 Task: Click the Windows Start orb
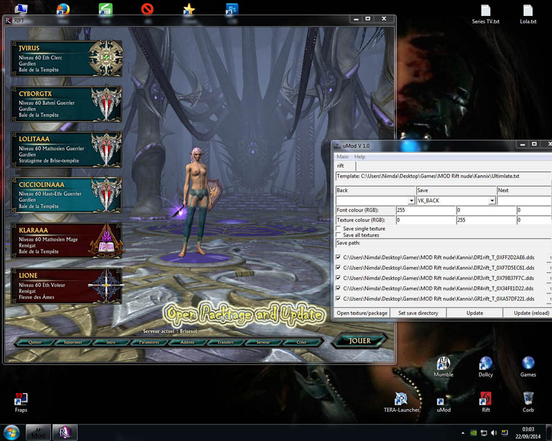coord(12,432)
